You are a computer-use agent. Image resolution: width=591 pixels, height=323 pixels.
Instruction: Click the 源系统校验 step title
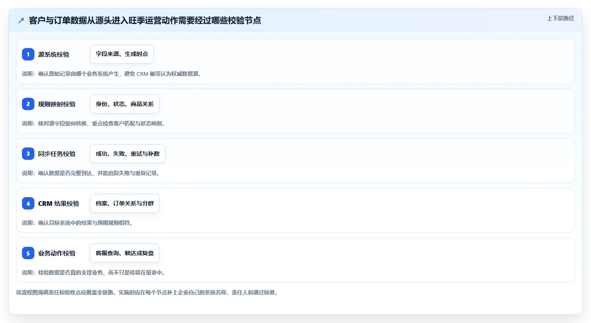pyautogui.click(x=53, y=54)
